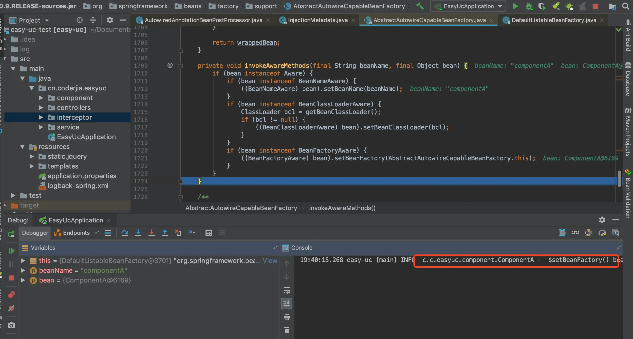Click the Step Into debugger icon

tap(138, 233)
